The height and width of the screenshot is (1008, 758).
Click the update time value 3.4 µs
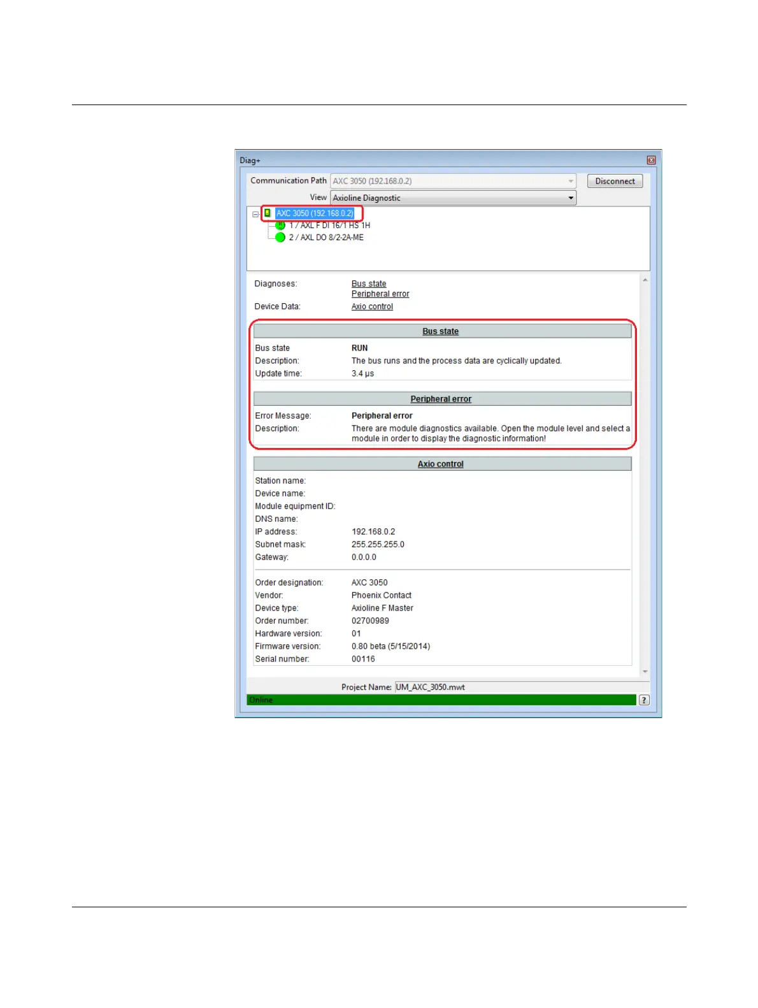click(x=362, y=373)
